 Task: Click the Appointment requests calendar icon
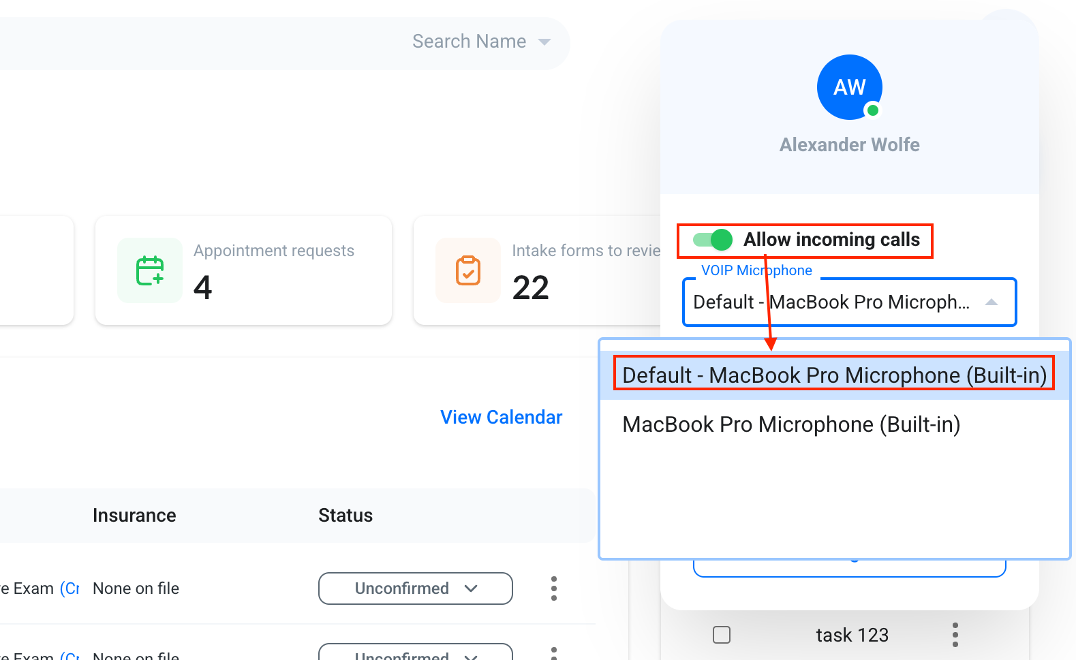(x=150, y=270)
